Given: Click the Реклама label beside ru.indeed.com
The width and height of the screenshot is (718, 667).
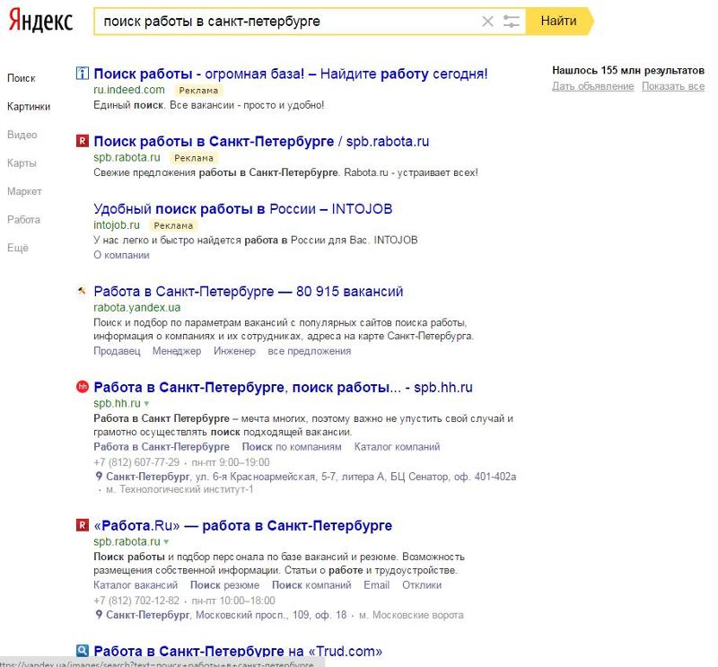Looking at the screenshot, I should 198,91.
